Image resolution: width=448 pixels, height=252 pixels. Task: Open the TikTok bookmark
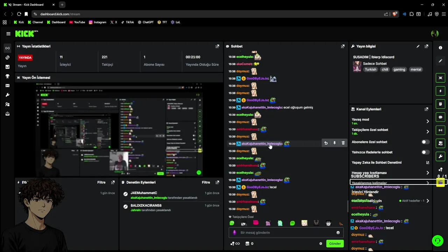point(127,22)
